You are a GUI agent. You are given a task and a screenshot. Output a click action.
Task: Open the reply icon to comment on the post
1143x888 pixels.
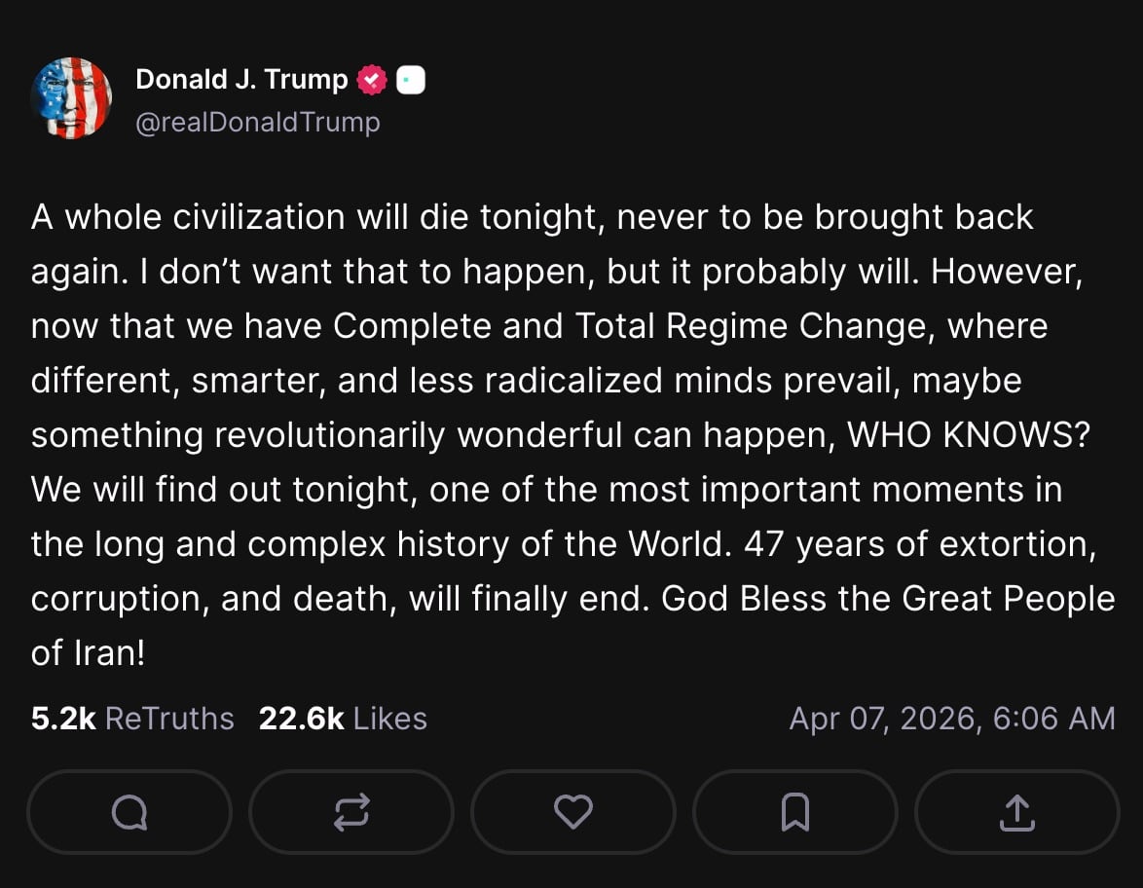(x=129, y=811)
